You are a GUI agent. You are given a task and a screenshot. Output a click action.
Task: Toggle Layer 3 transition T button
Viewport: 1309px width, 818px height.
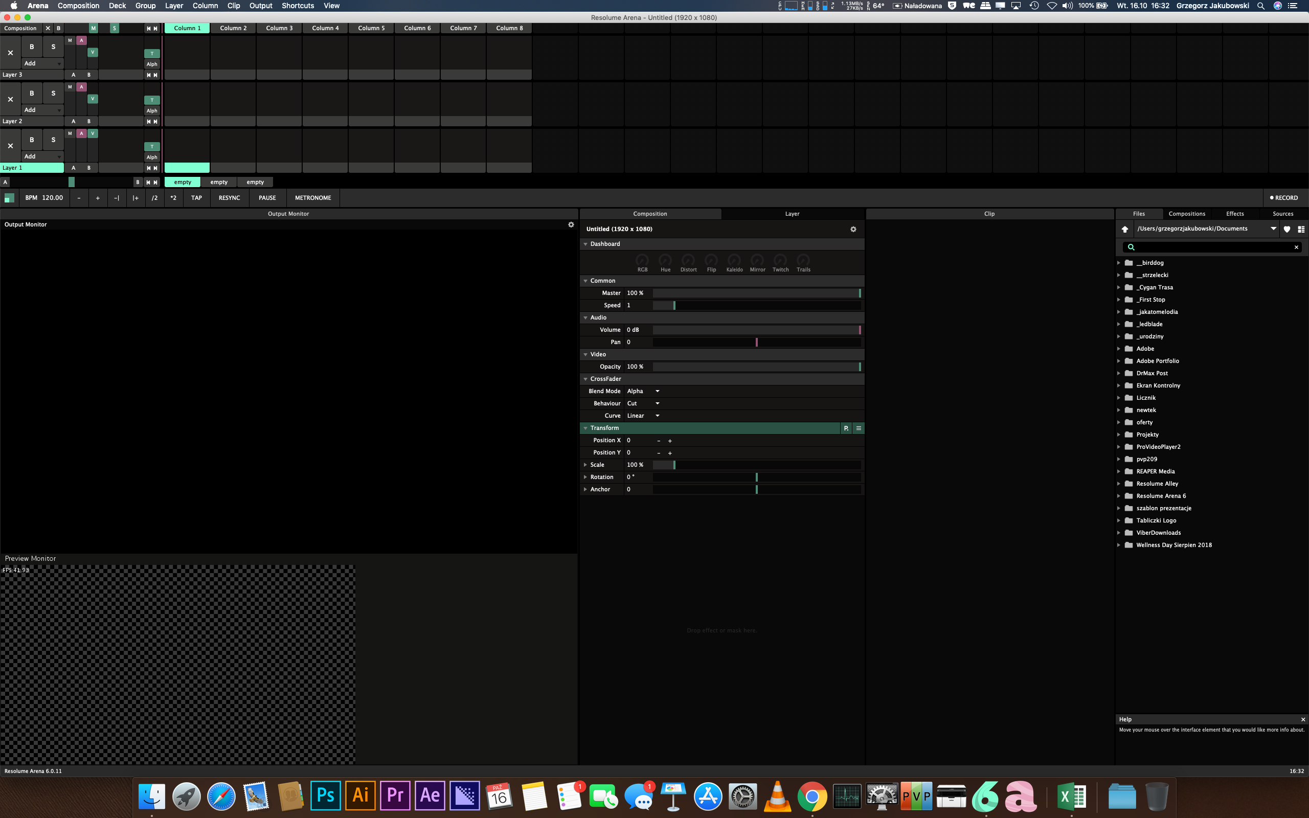[x=152, y=54]
